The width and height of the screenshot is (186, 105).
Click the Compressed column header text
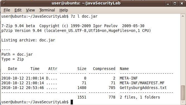[104, 69]
